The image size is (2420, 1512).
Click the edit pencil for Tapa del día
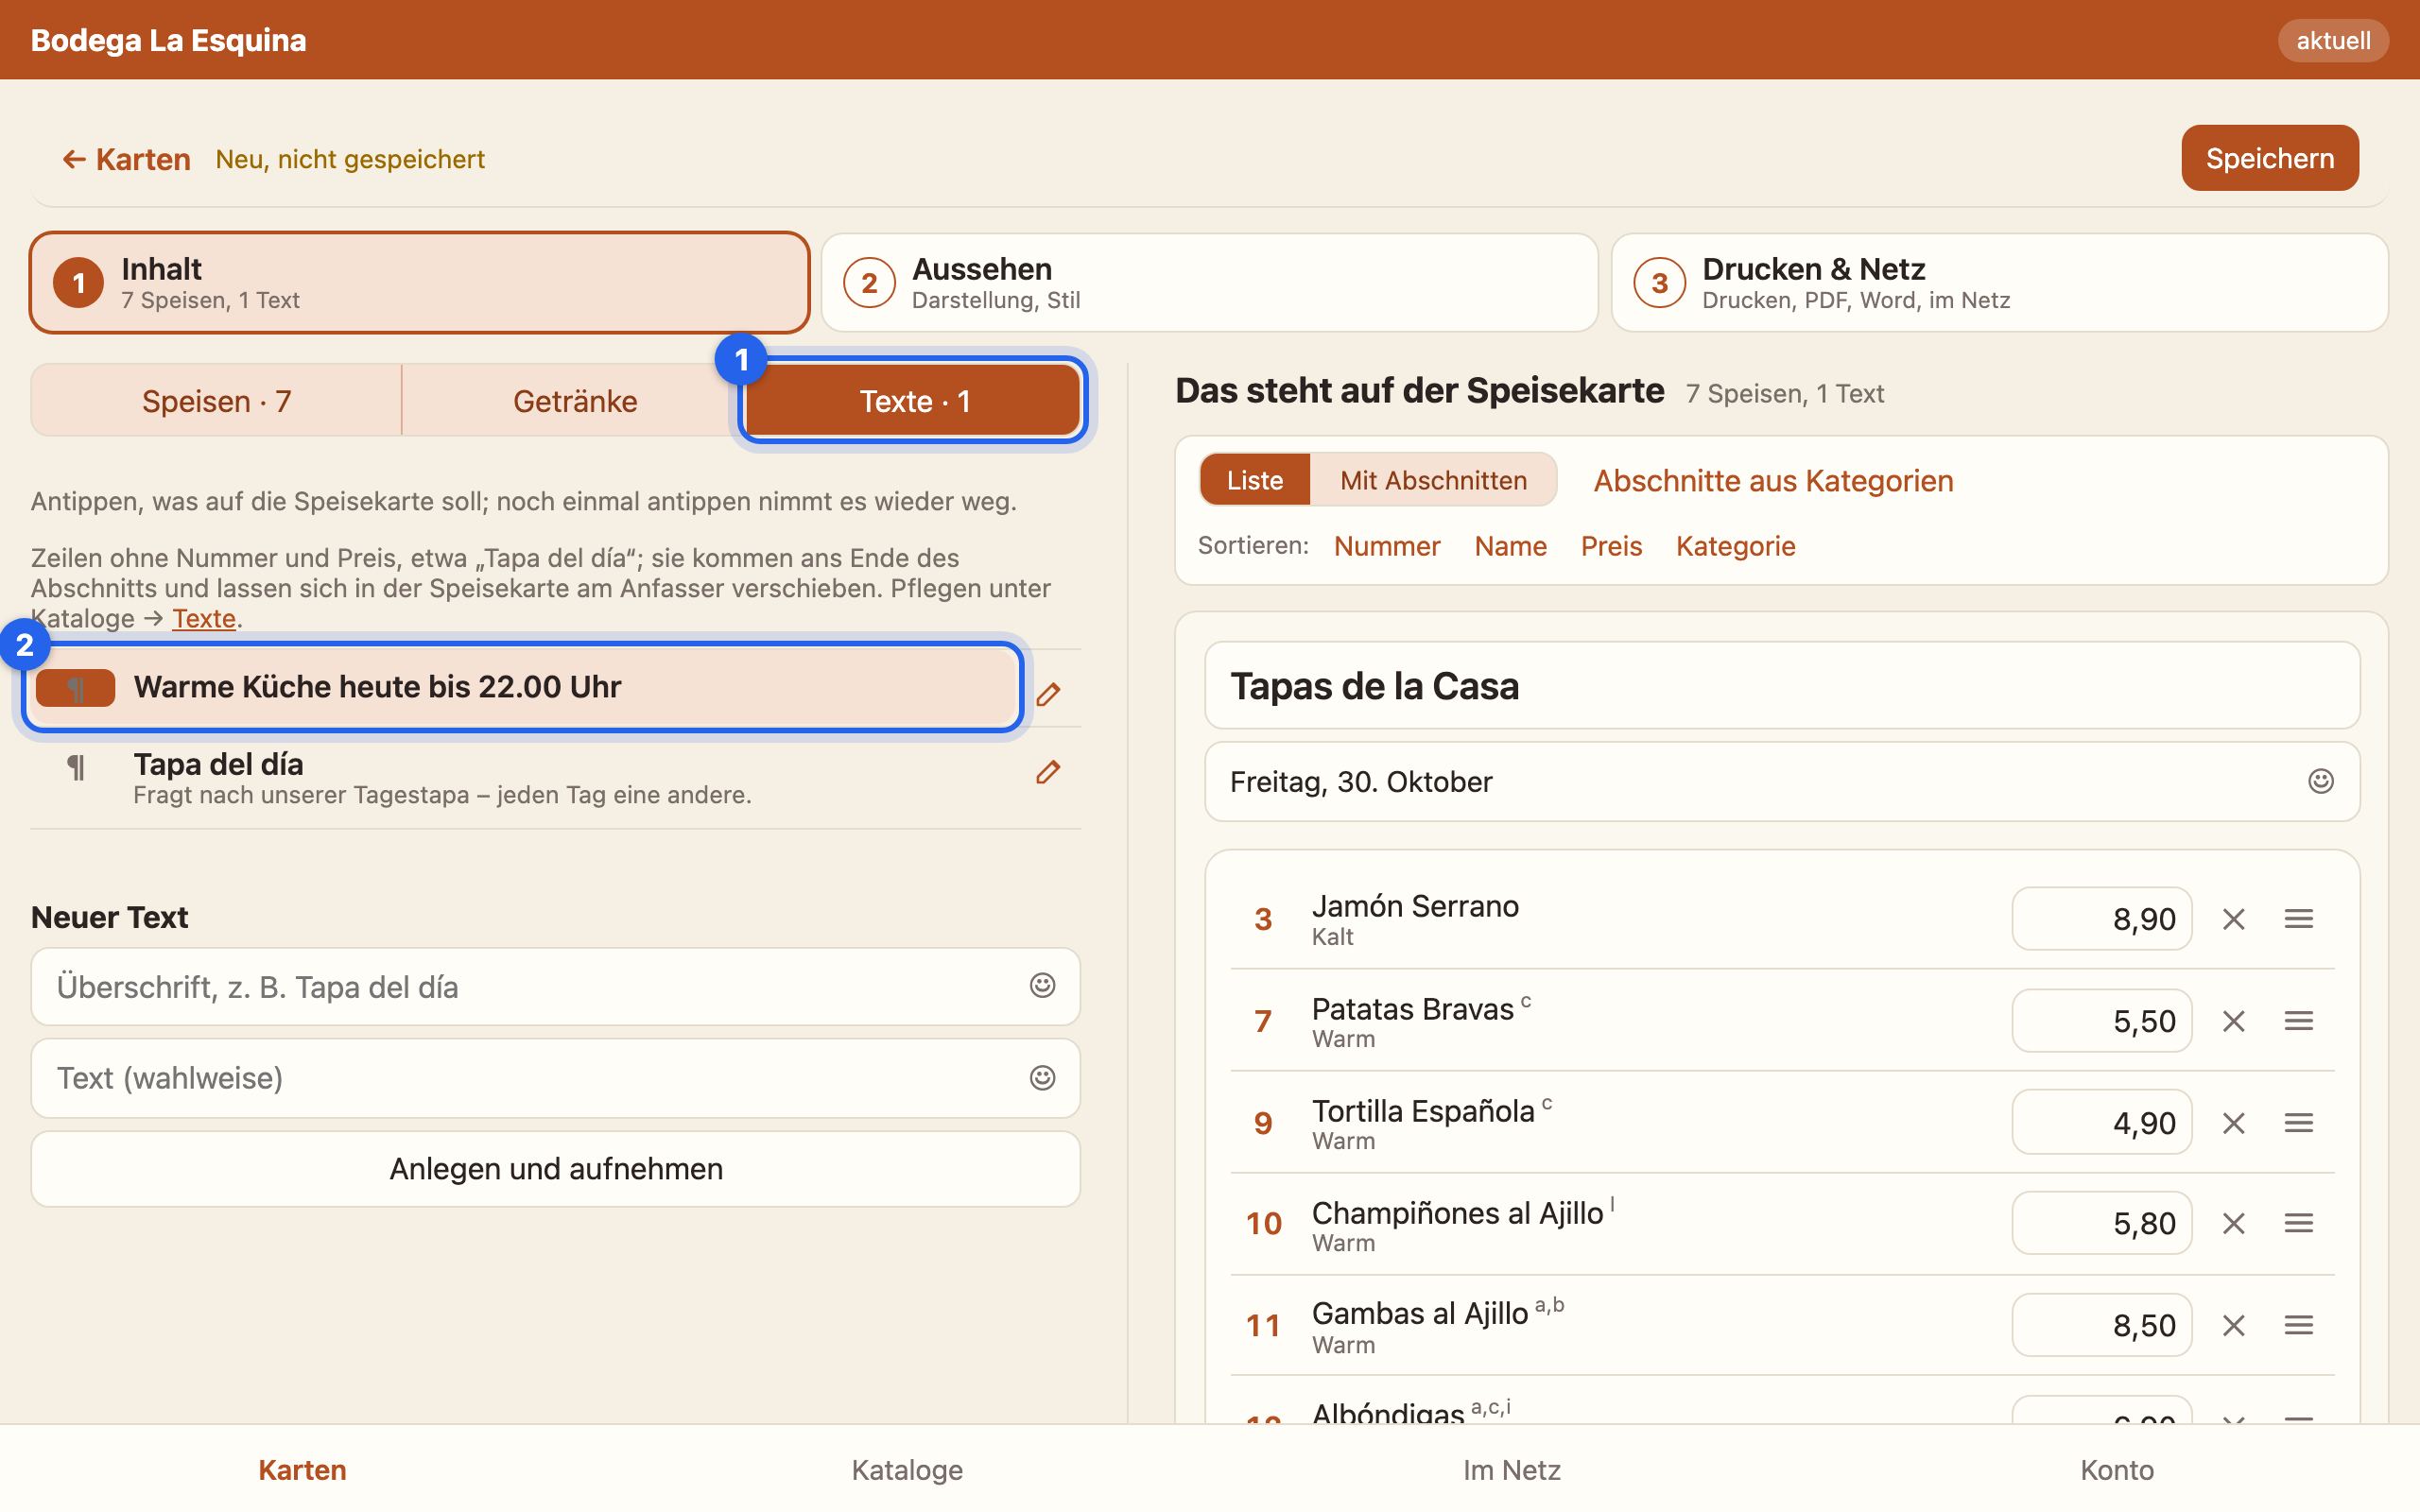(x=1047, y=772)
